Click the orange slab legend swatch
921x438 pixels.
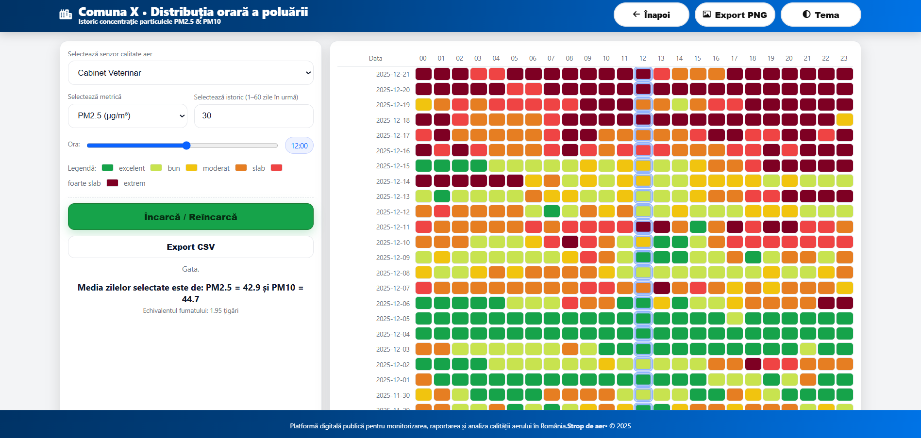tap(241, 168)
